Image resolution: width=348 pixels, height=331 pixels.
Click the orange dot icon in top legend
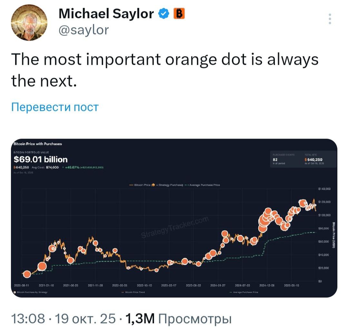coord(153,185)
